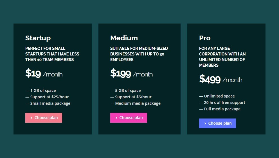Select the Pro plan heading
This screenshot has width=279, height=158.
[205, 38]
